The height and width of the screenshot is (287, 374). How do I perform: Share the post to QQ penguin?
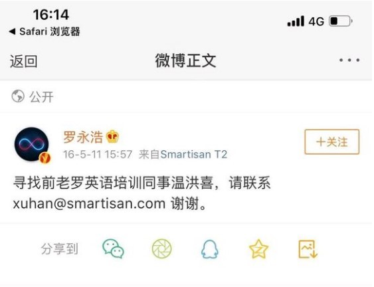tap(210, 249)
